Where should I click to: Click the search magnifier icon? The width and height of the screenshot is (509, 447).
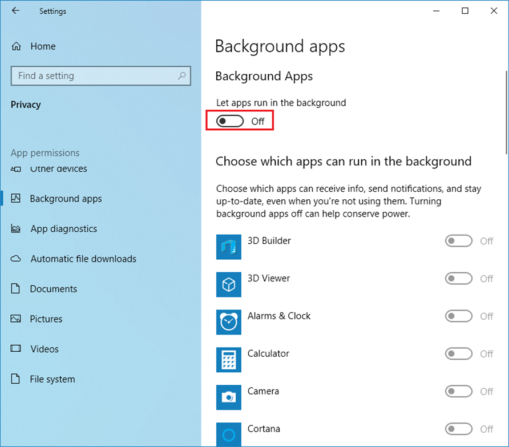(x=182, y=76)
